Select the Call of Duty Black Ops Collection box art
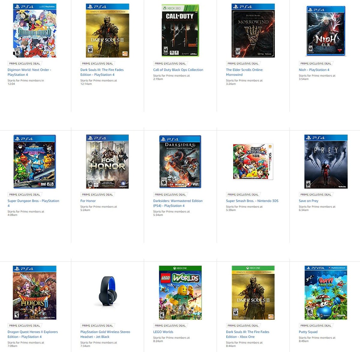The image size is (360, 352). [x=180, y=31]
